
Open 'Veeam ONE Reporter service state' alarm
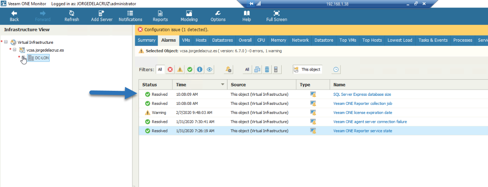click(363, 131)
